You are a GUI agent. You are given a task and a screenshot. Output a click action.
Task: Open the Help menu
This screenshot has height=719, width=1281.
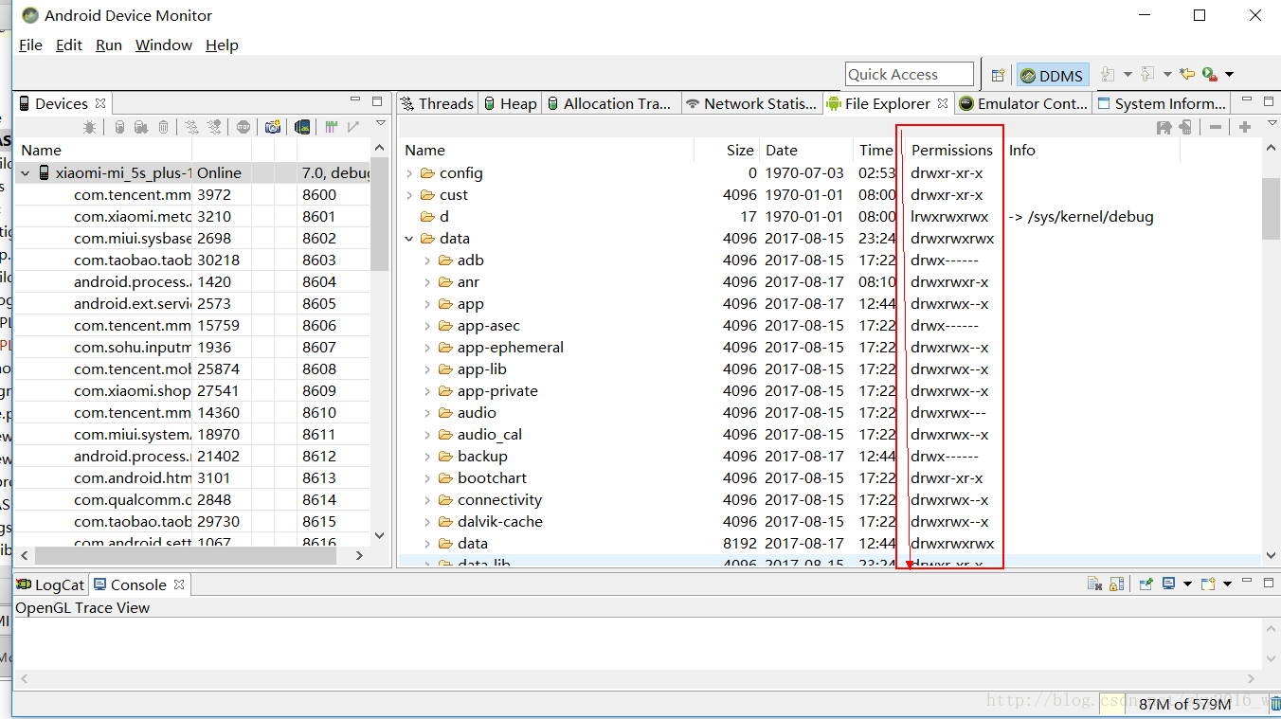pyautogui.click(x=222, y=45)
